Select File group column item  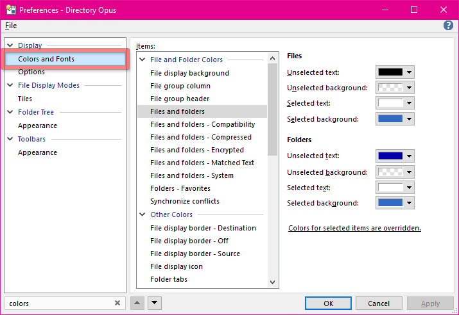[202, 86]
